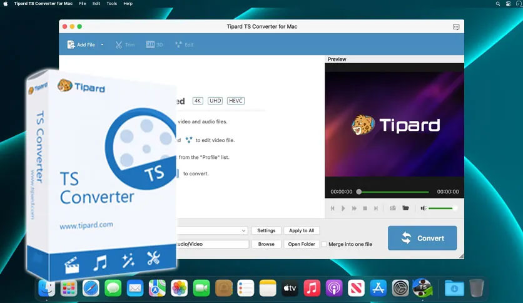Click the window resize grip corner
Viewport: 523px width, 303px height.
coord(461,256)
